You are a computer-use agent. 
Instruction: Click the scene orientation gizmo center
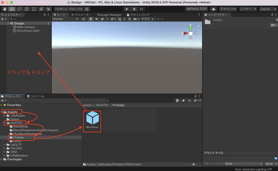tap(191, 33)
